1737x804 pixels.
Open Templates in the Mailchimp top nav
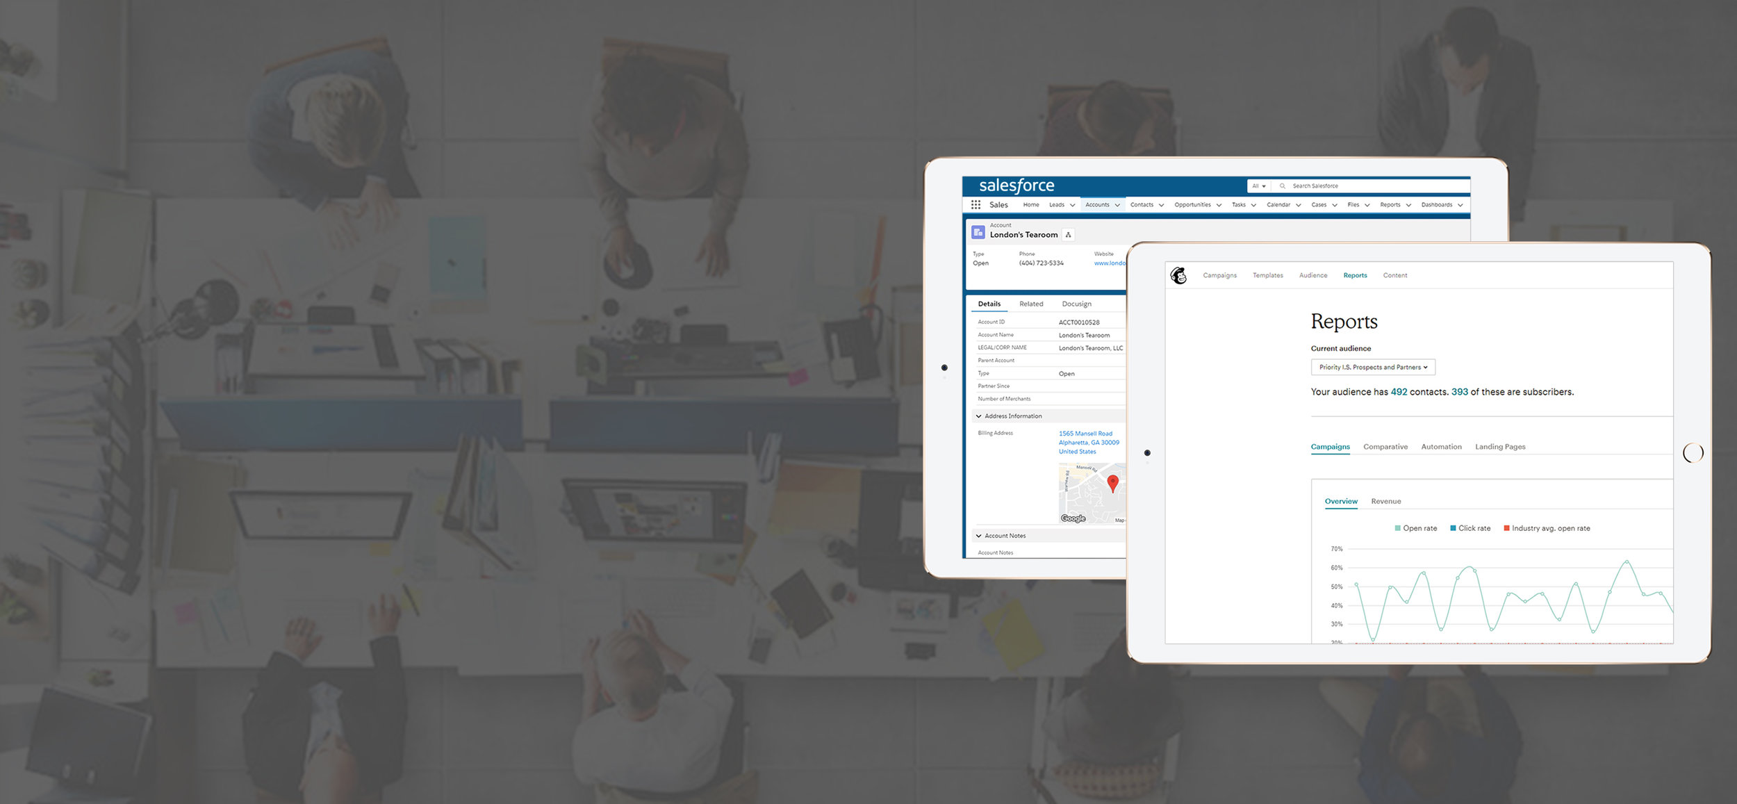pos(1267,276)
